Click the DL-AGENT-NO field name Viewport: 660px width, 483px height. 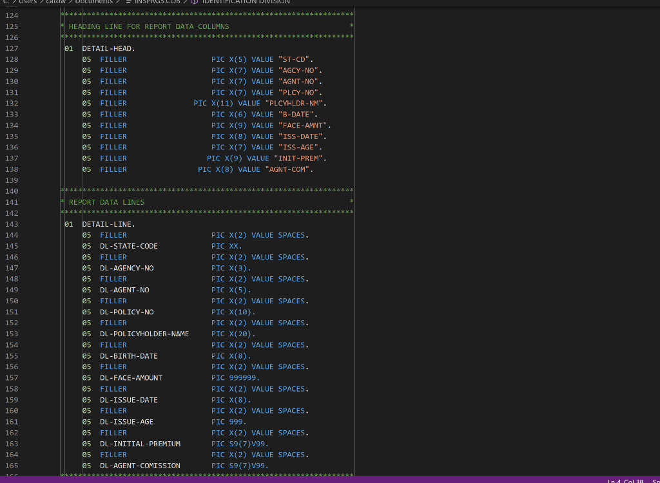(124, 290)
